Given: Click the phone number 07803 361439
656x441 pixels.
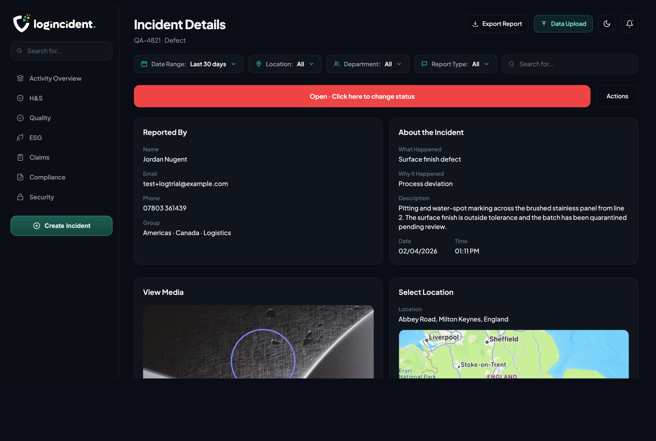Looking at the screenshot, I should coord(165,208).
